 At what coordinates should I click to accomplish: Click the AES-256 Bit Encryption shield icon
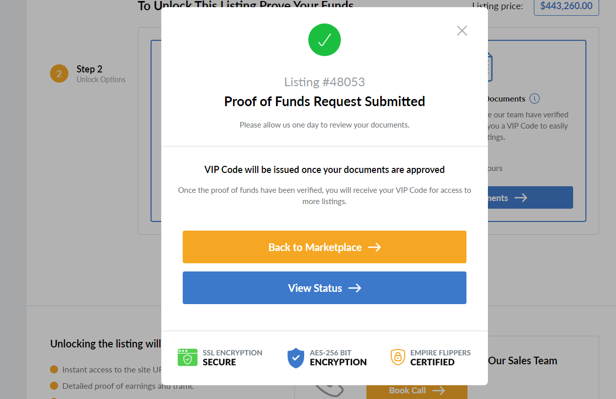pos(295,358)
